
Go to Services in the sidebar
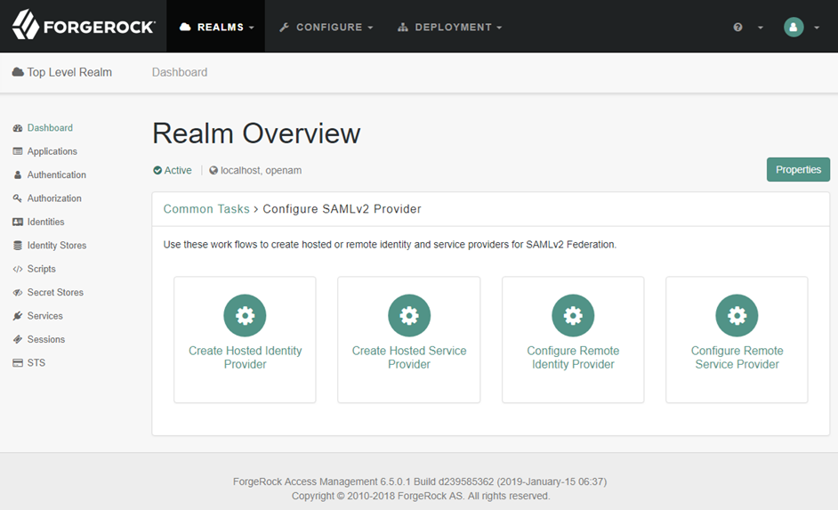point(44,316)
